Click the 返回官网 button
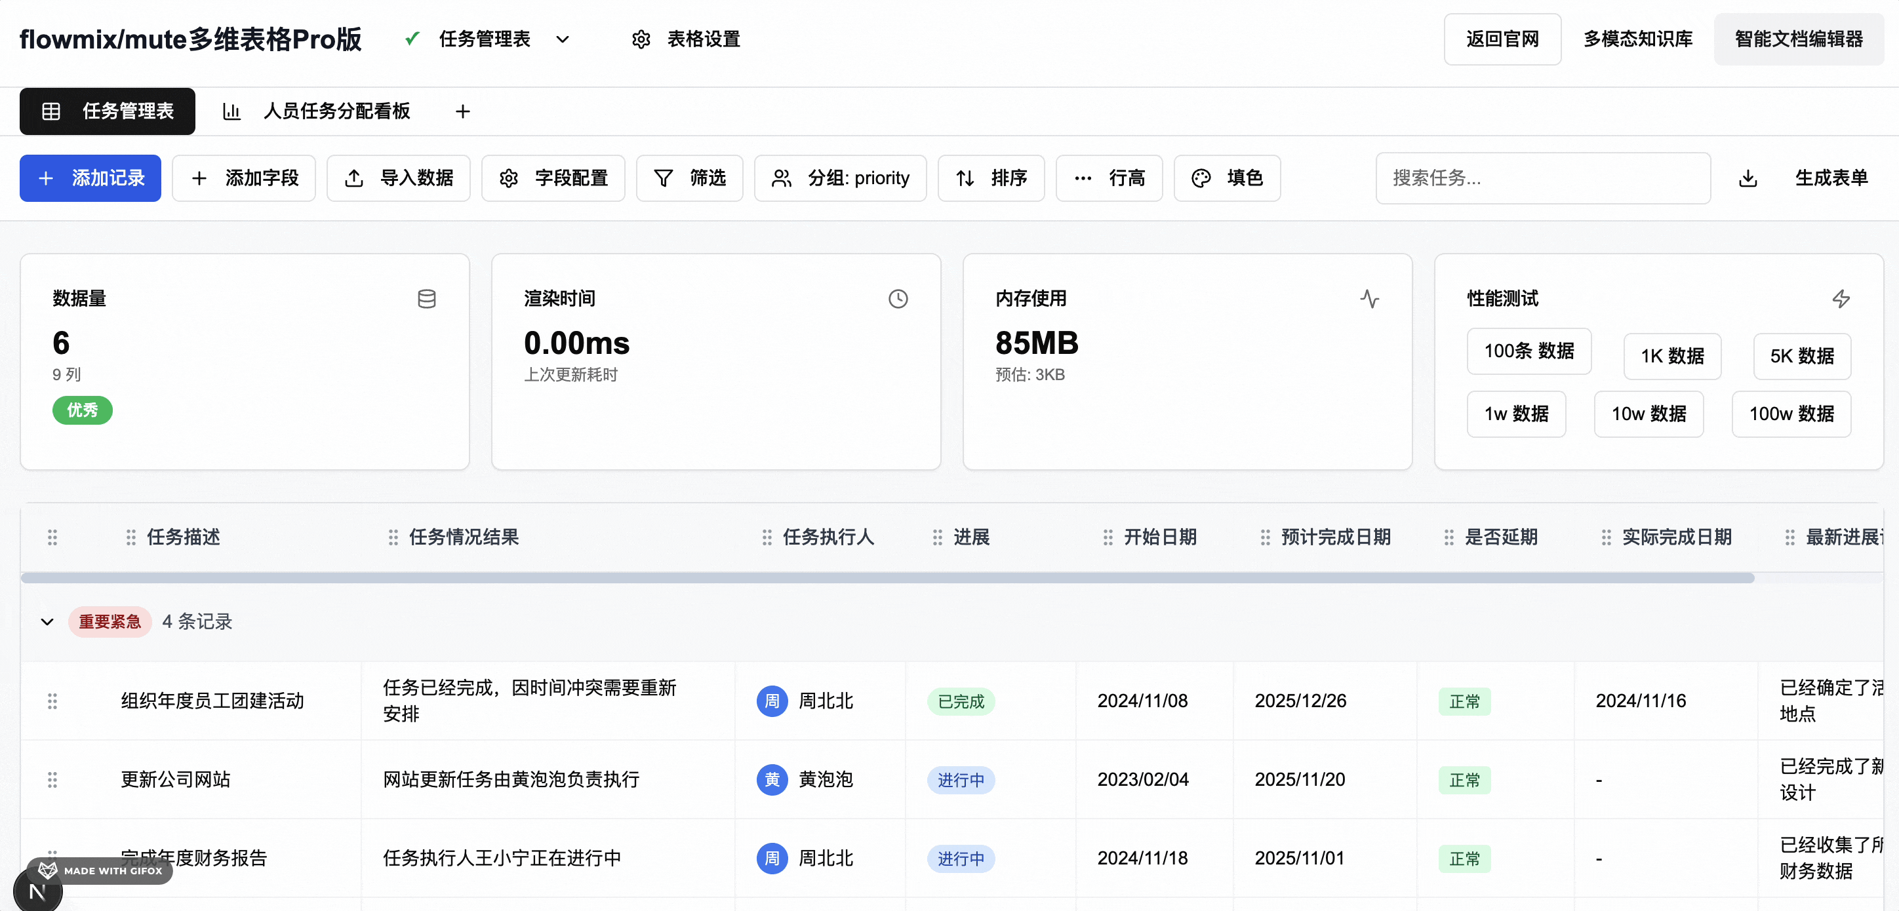The height and width of the screenshot is (911, 1899). click(1502, 39)
